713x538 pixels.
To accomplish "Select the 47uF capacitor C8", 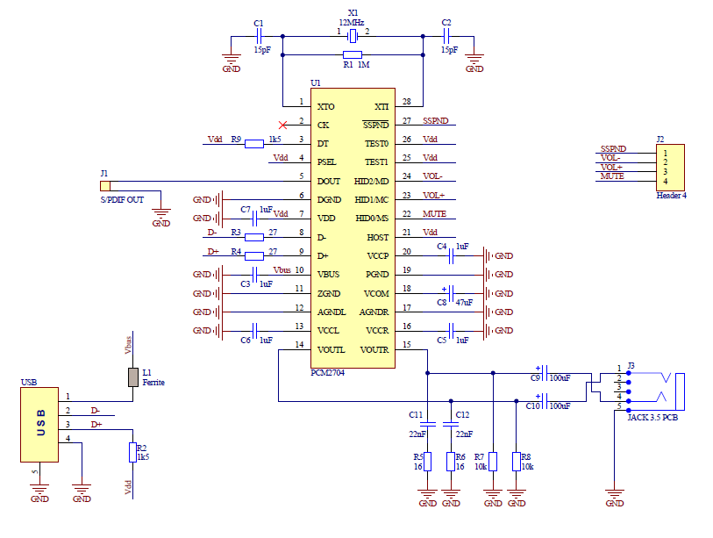I will [451, 294].
